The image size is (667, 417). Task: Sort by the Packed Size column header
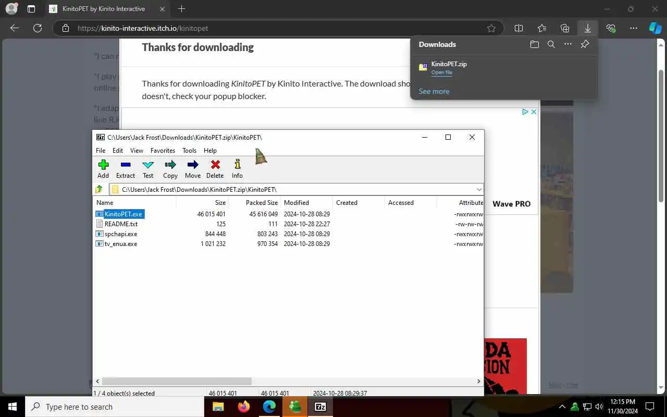254,203
